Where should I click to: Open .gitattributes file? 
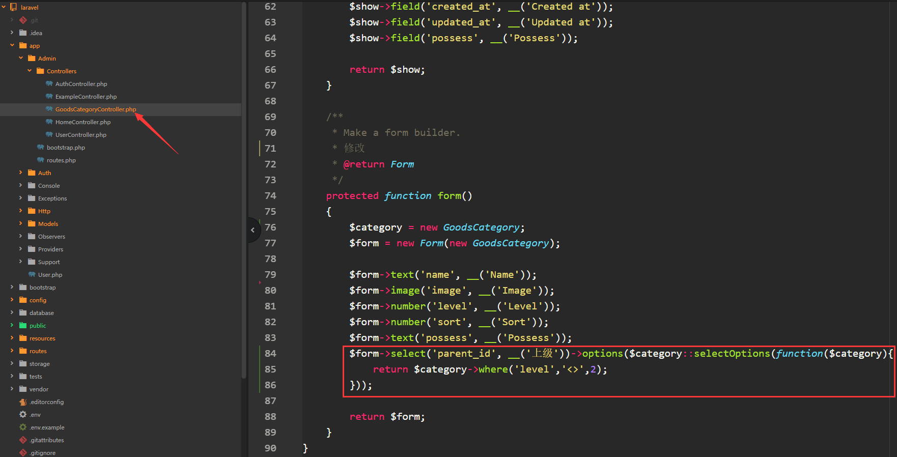(46, 440)
